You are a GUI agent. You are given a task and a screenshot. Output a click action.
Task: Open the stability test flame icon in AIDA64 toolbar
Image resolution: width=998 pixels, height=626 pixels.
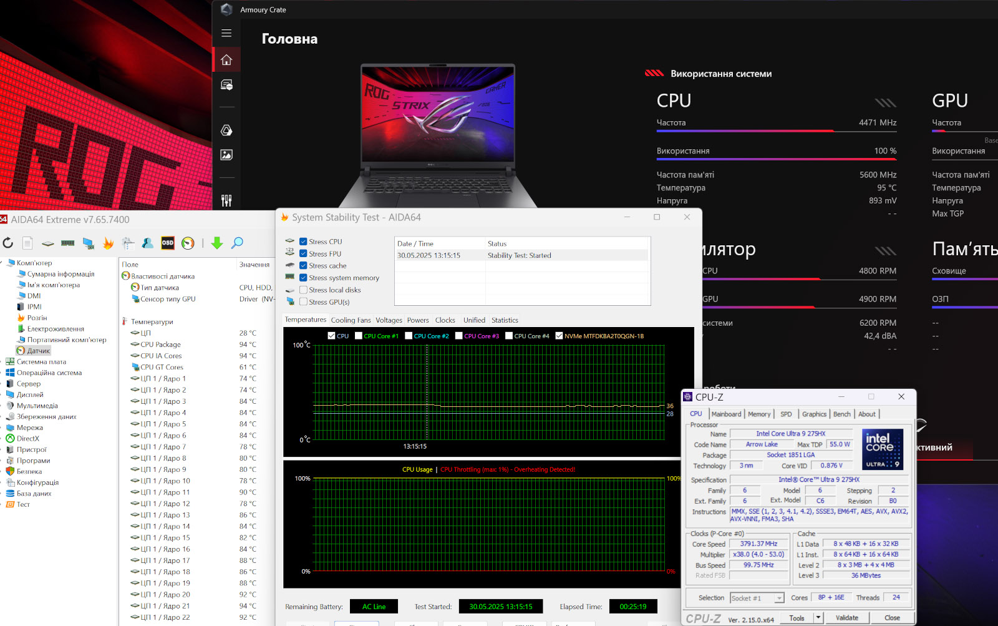pos(108,243)
